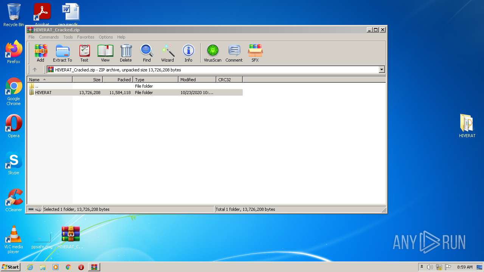Run the Test archive tool
The width and height of the screenshot is (484, 272).
[x=84, y=53]
